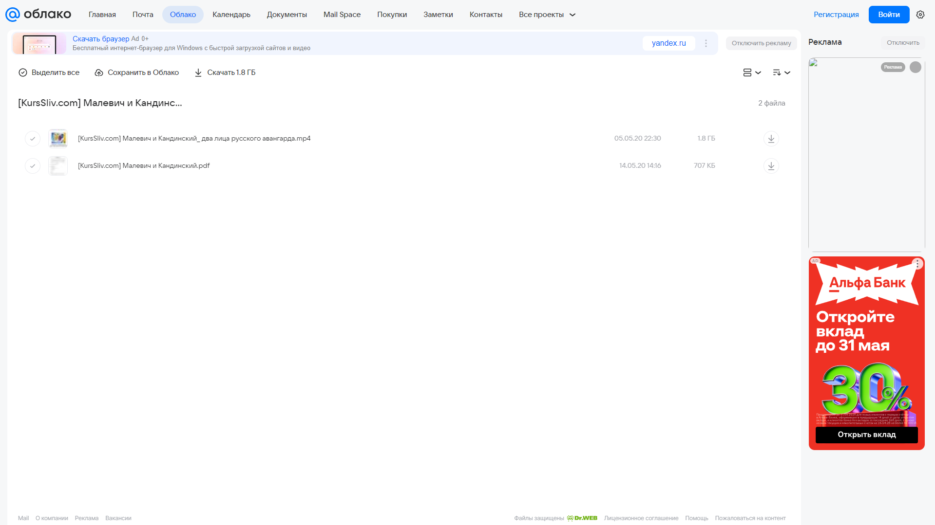935x525 pixels.
Task: Expand the sort order dropdown
Action: coord(781,72)
